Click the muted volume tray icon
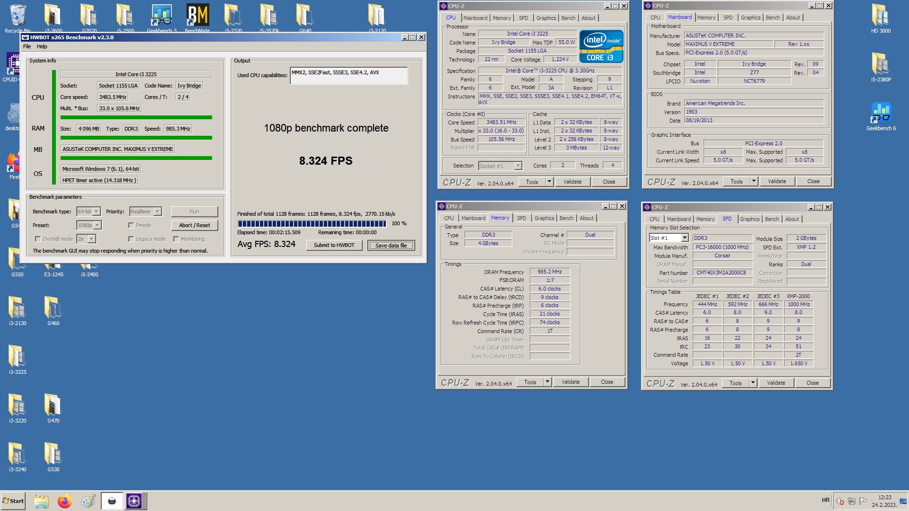The image size is (909, 511). 840,501
